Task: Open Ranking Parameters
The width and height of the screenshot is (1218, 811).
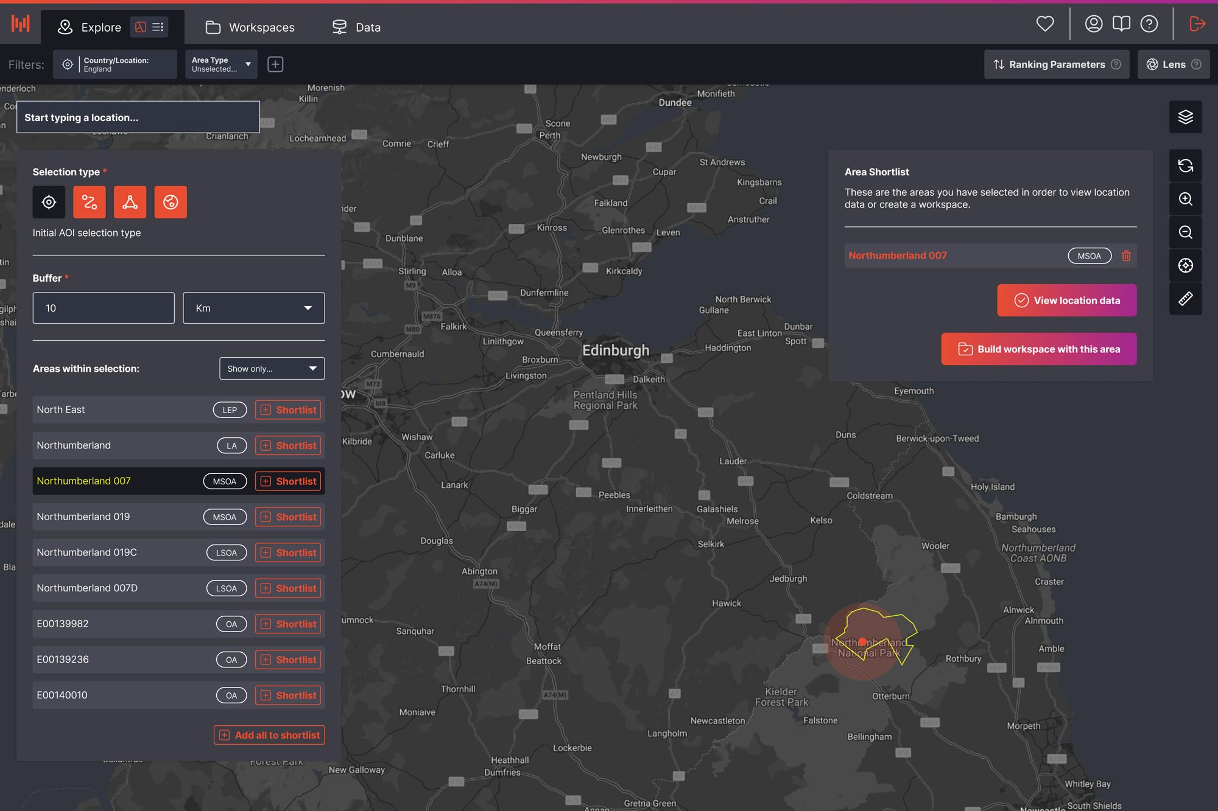Action: tap(1057, 64)
